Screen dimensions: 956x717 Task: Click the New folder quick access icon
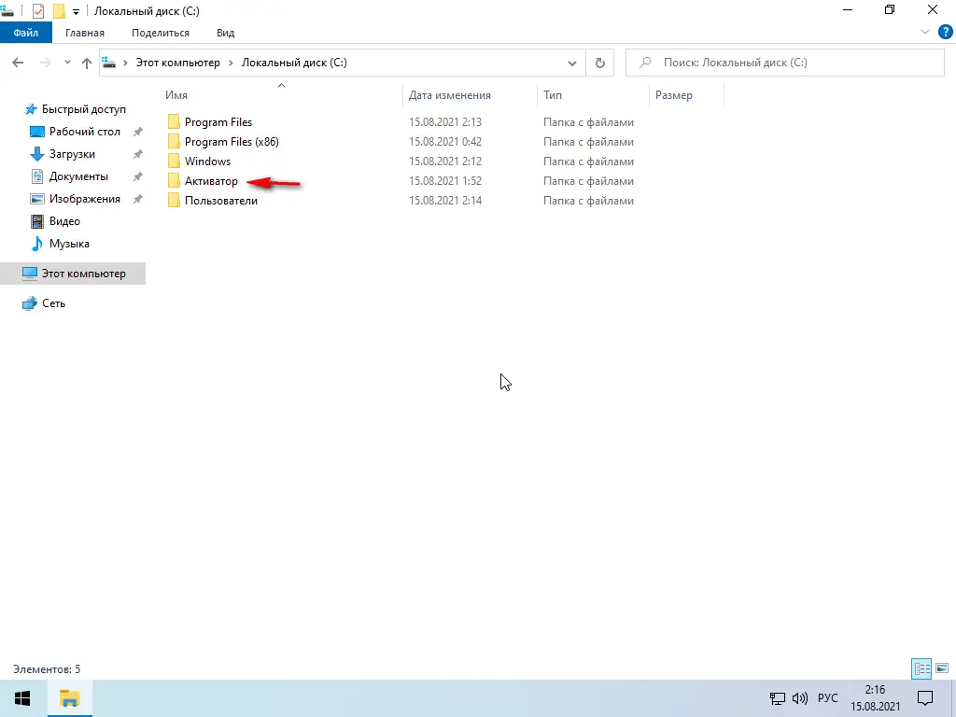click(59, 11)
